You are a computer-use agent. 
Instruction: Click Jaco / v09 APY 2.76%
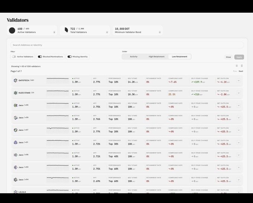click(97, 119)
